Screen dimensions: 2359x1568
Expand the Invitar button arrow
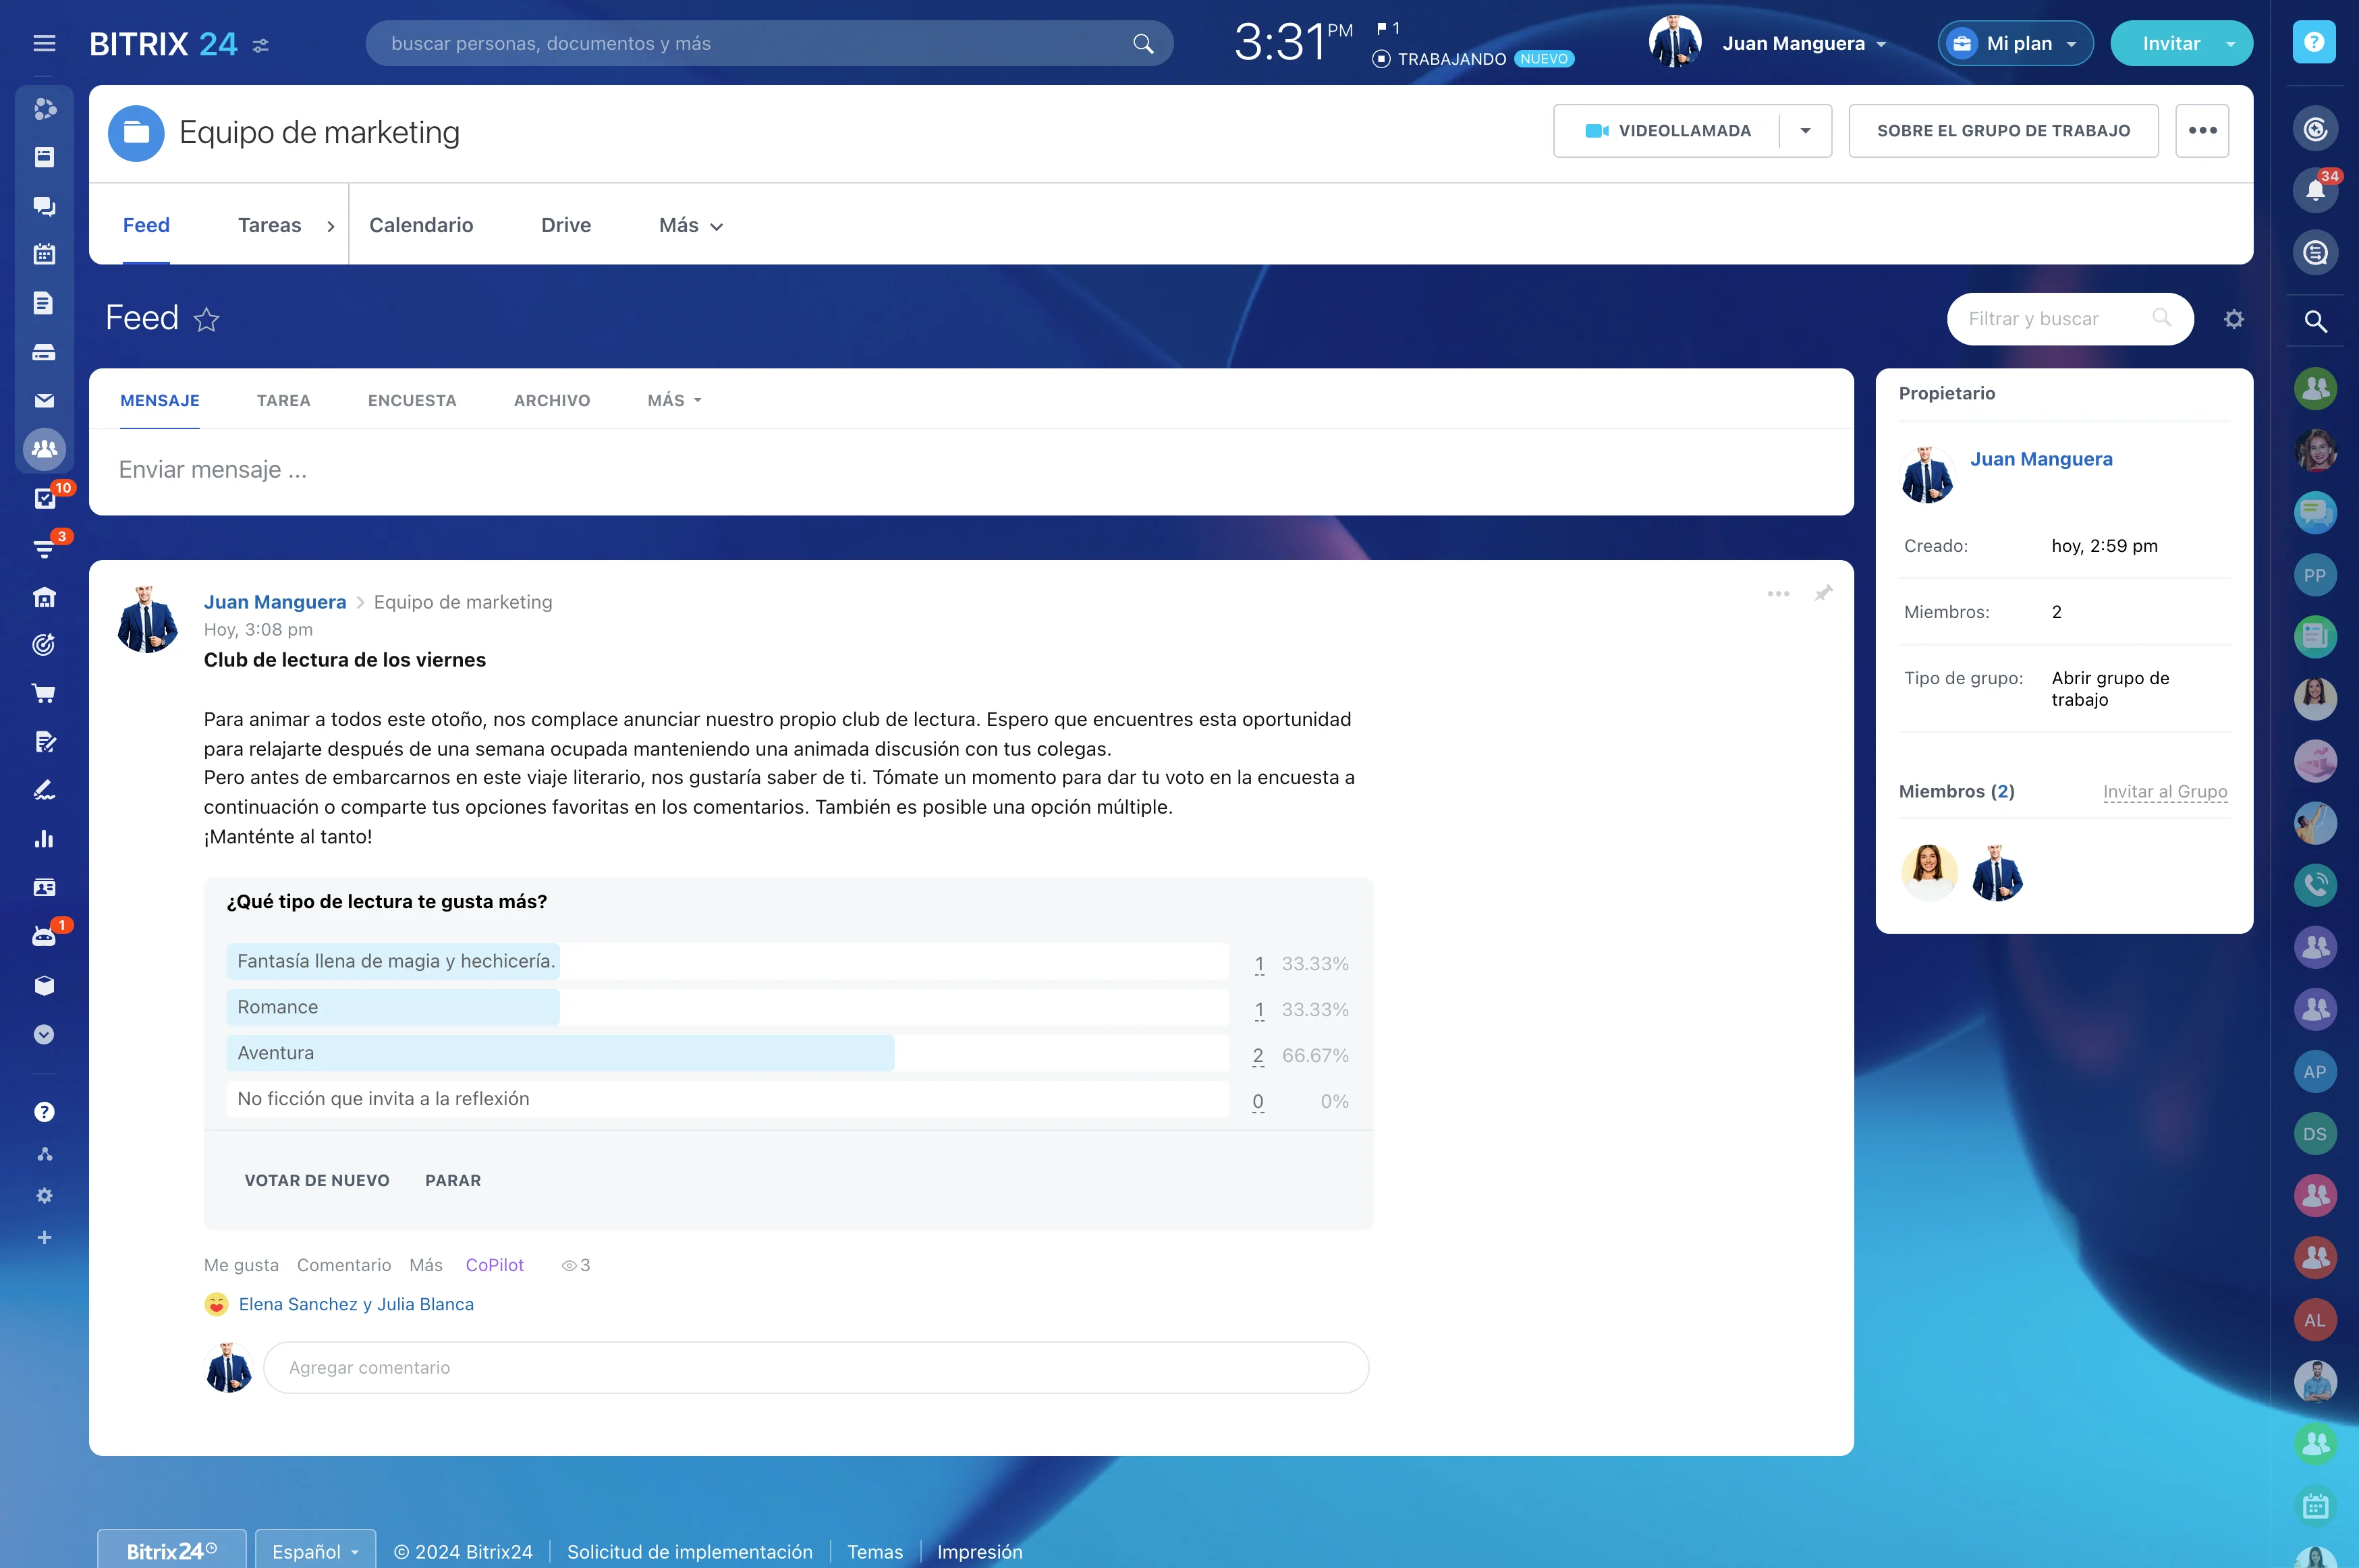tap(2230, 44)
